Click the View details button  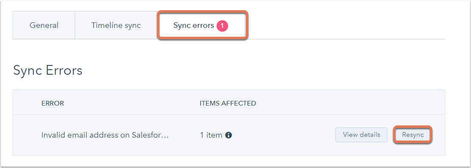(361, 135)
